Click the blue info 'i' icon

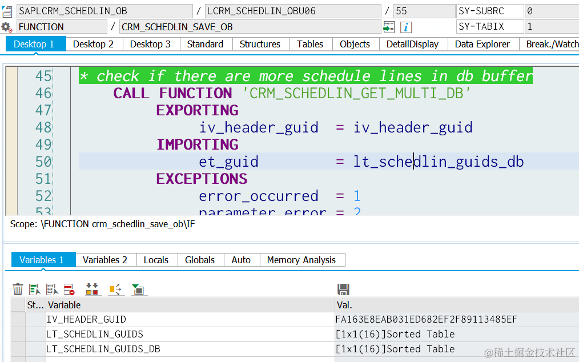[x=406, y=27]
